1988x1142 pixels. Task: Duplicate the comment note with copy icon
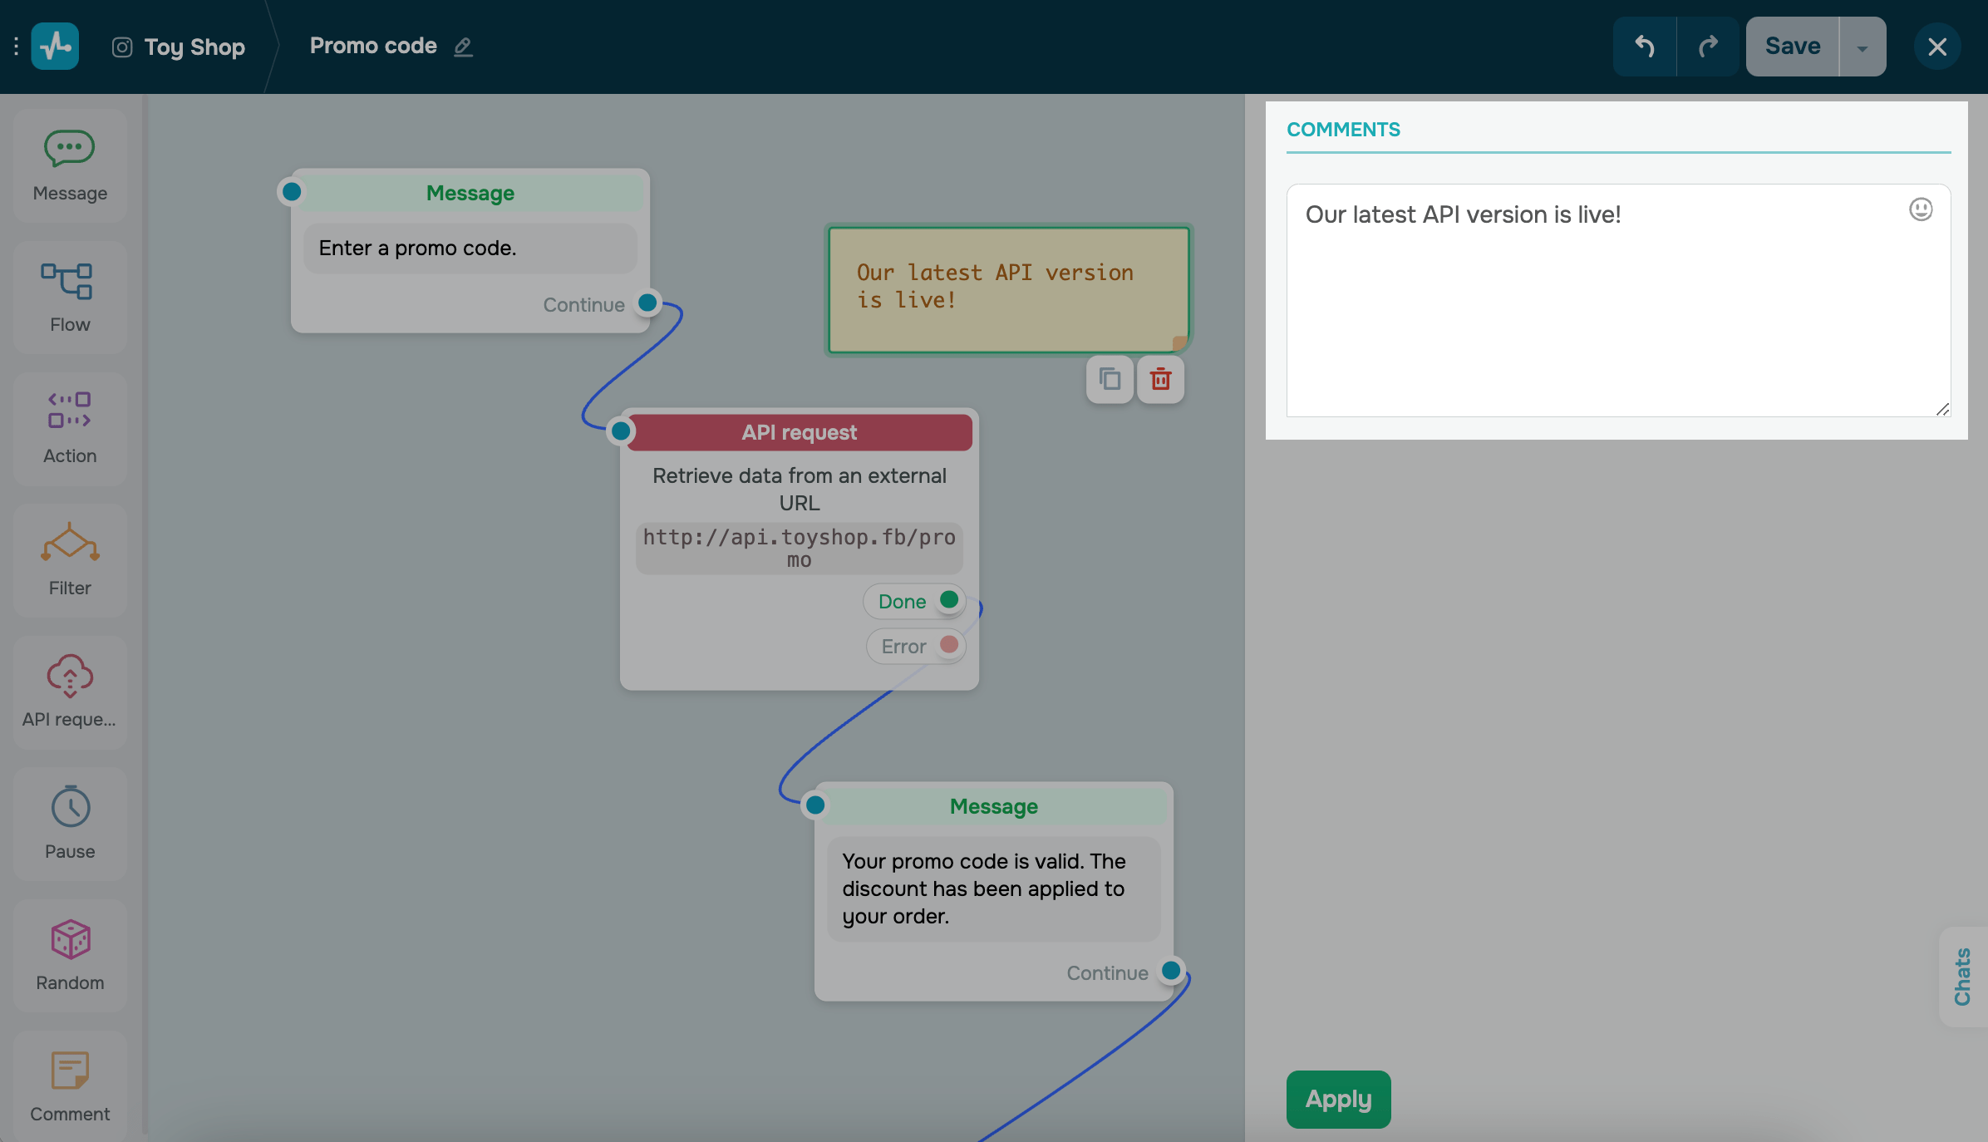(x=1110, y=380)
